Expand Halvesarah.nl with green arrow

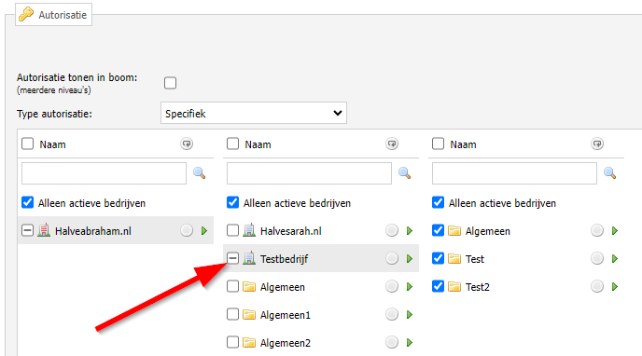tap(410, 231)
